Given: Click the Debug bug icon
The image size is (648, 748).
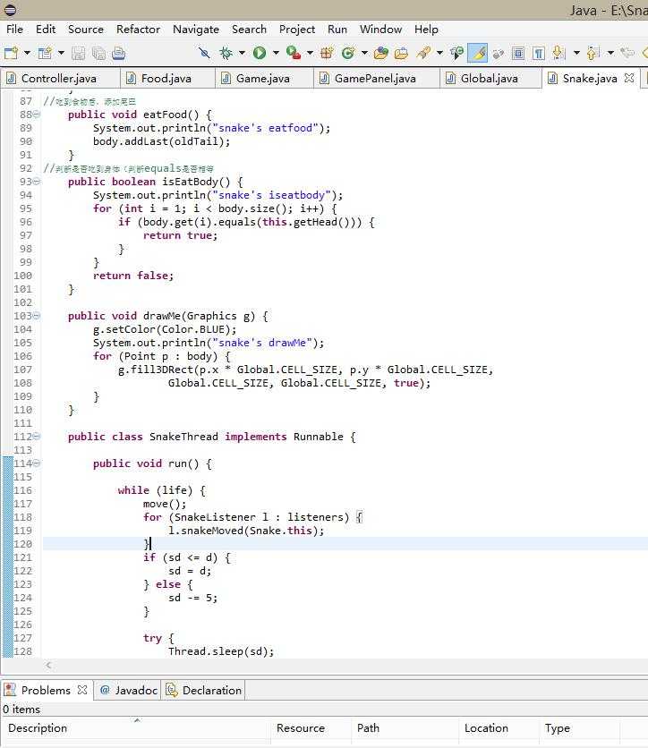Looking at the screenshot, I should click(x=226, y=53).
